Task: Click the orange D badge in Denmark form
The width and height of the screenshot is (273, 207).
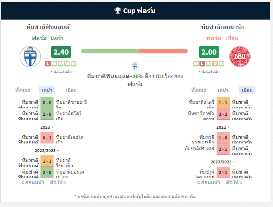Action: (215, 64)
